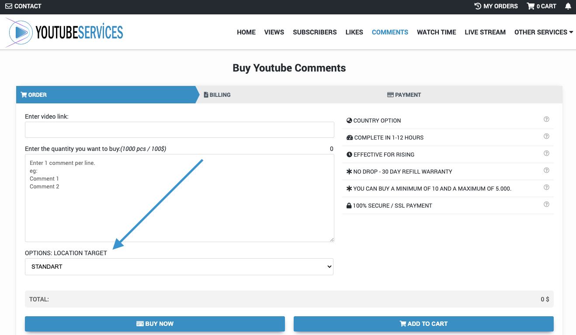The image size is (576, 335).
Task: Click the Country Option text
Action: [x=377, y=120]
